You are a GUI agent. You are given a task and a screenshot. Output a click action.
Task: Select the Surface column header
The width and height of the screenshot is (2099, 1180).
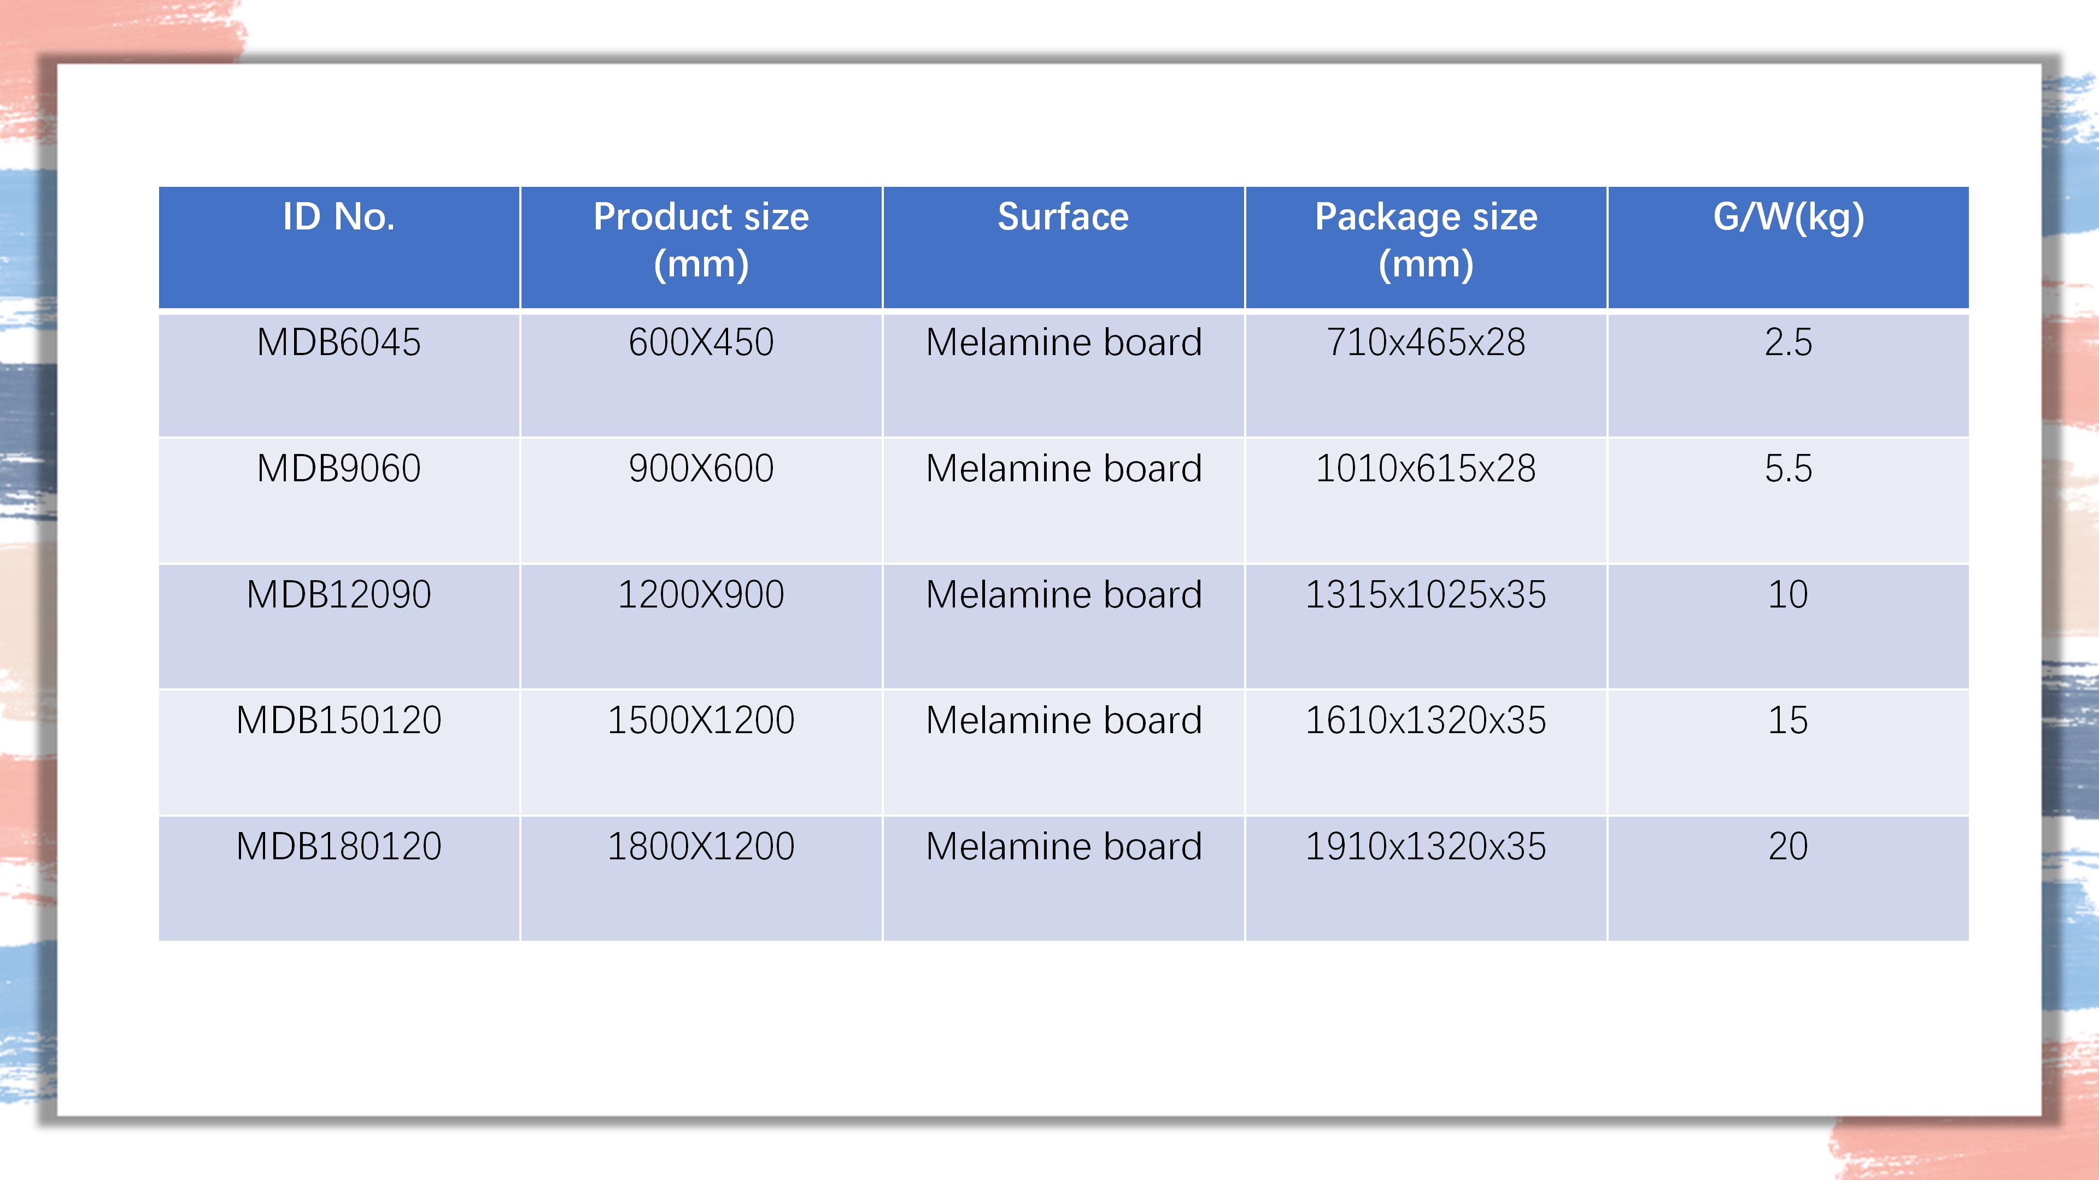pyautogui.click(x=1063, y=247)
